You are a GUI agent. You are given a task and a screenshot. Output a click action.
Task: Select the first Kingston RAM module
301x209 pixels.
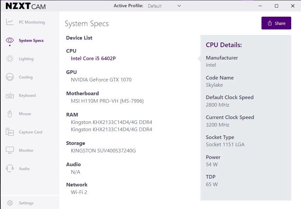[x=111, y=122]
